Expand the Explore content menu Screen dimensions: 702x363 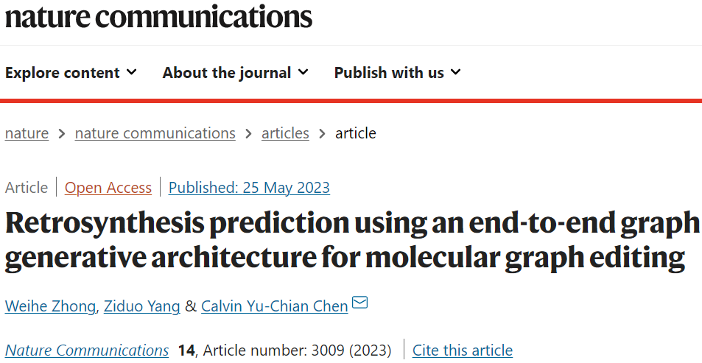pyautogui.click(x=71, y=73)
